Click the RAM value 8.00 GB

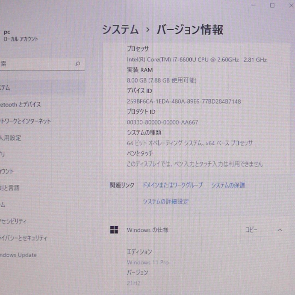pos(162,80)
